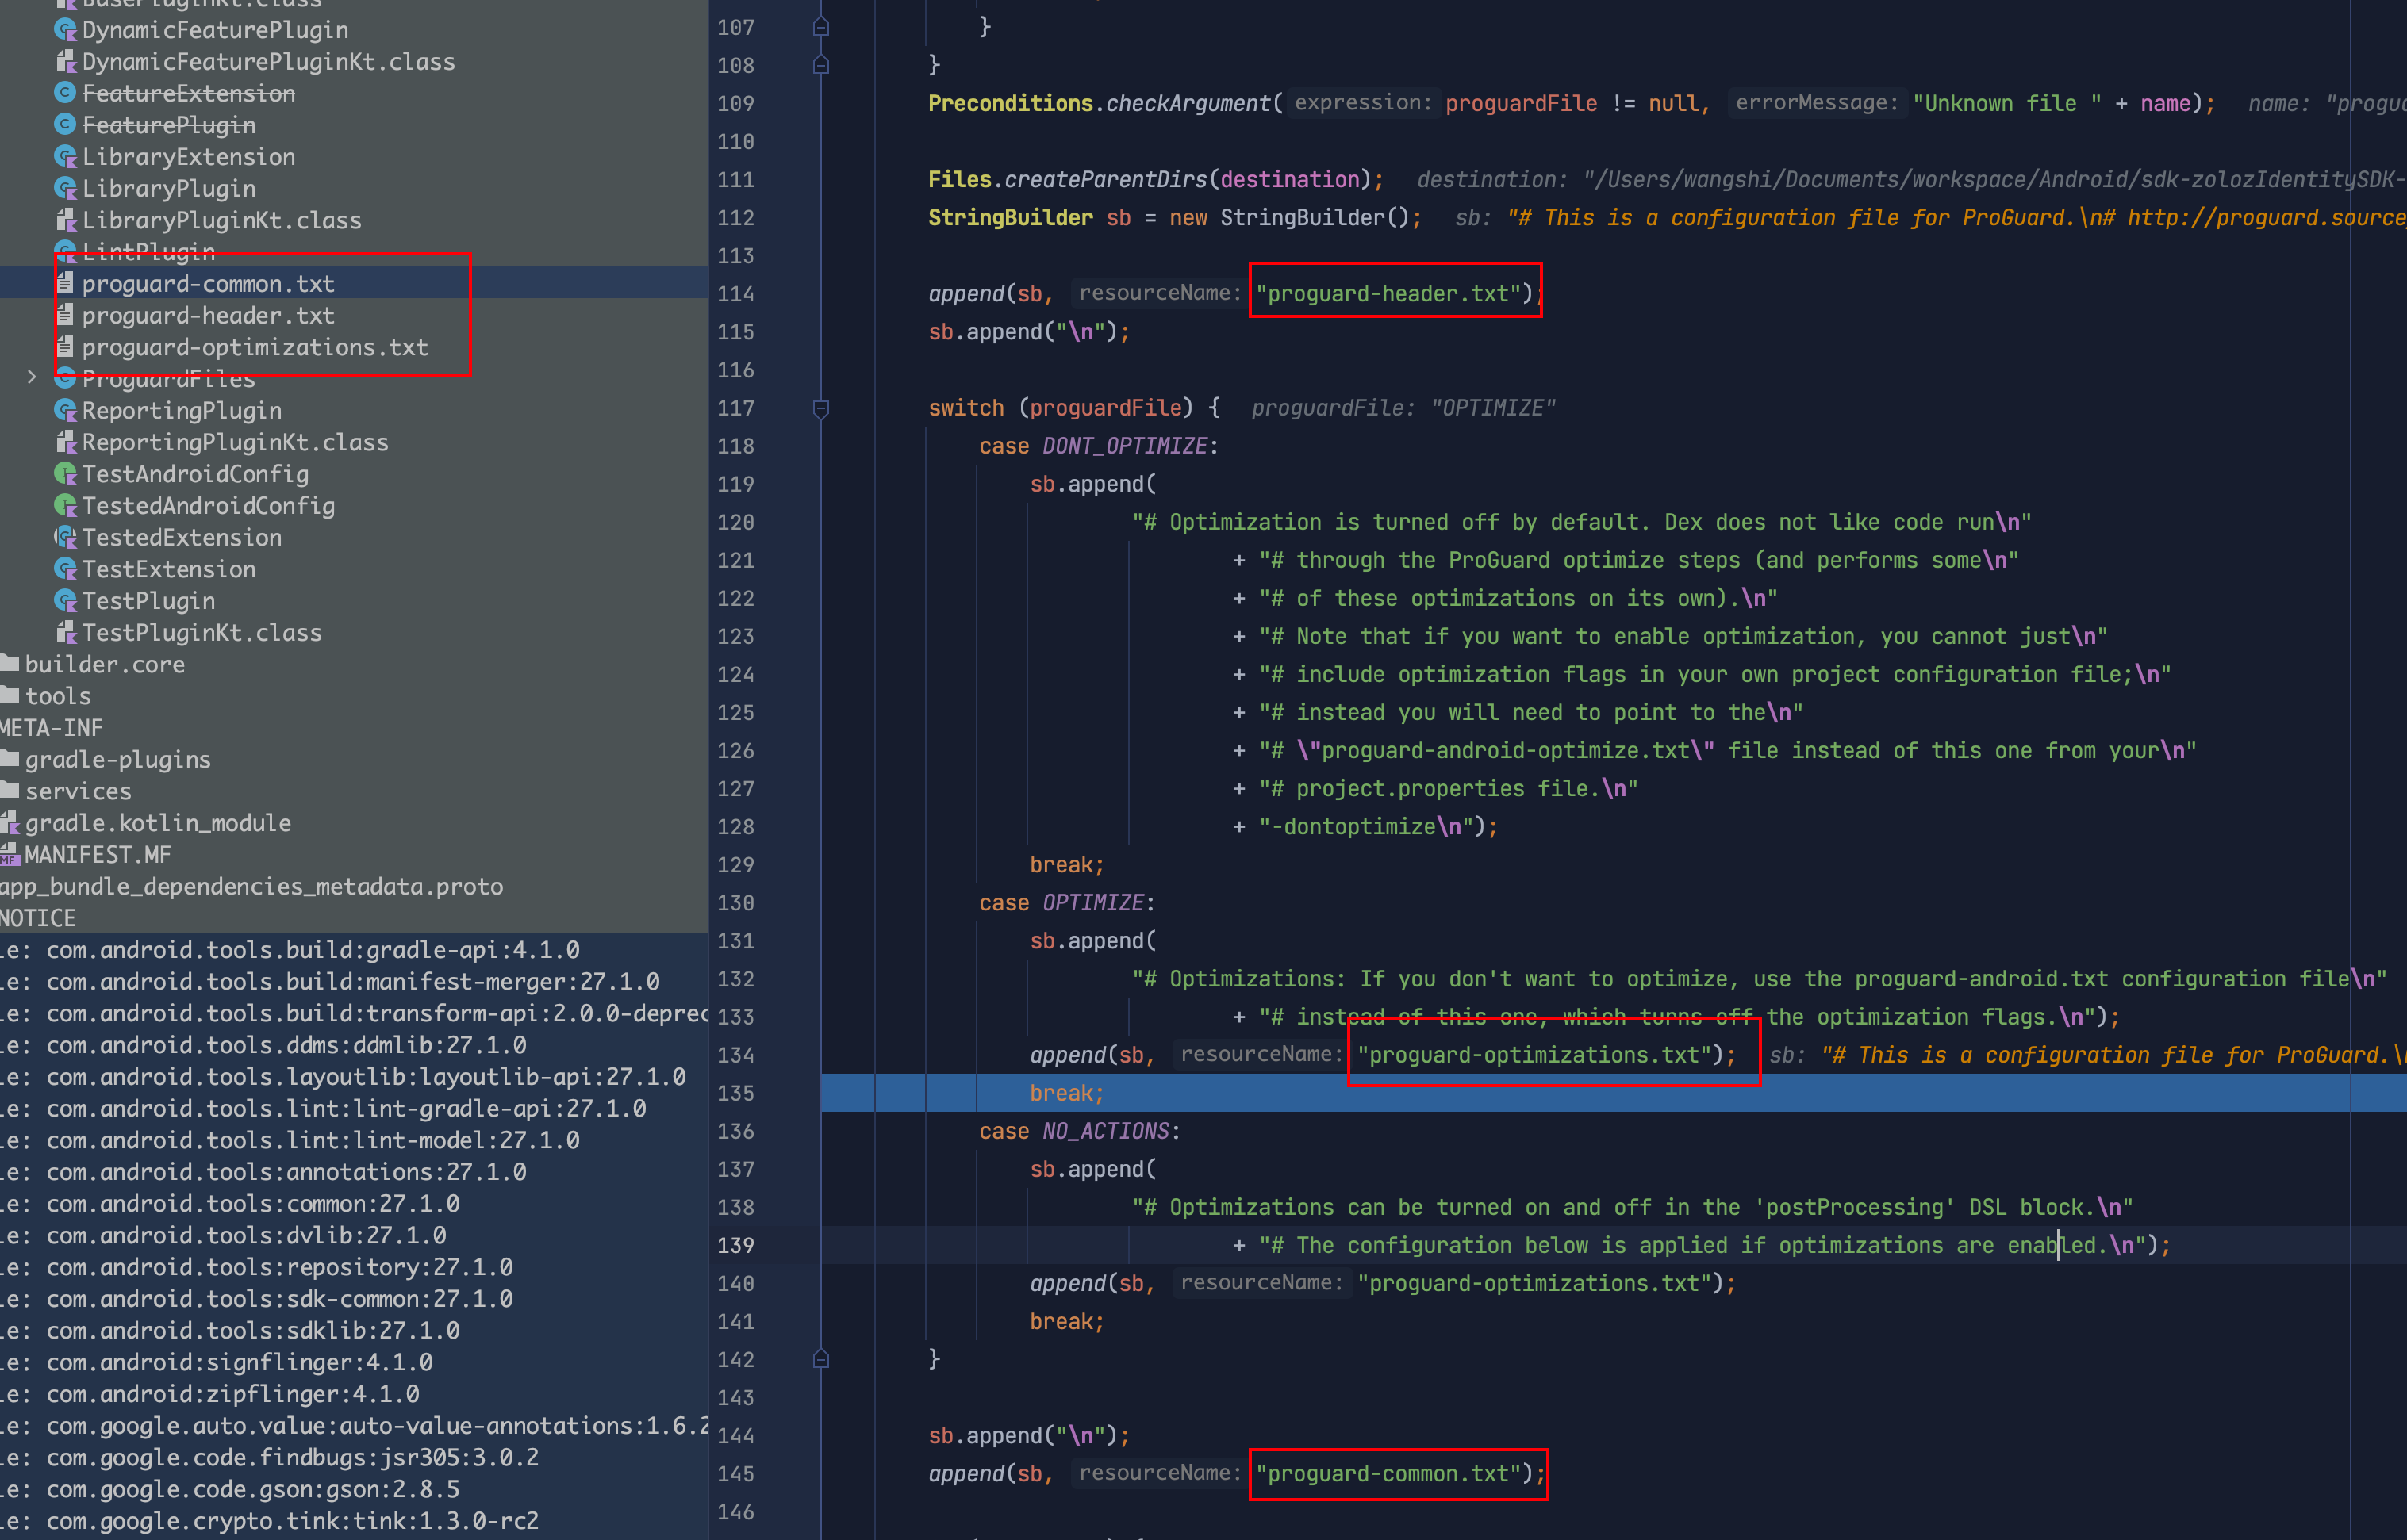Click the TestExtension class icon
2407x1540 pixels.
point(65,569)
